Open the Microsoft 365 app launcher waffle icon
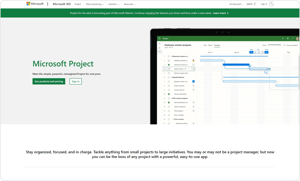Screen dimensions: 300x181 (x=159, y=38)
